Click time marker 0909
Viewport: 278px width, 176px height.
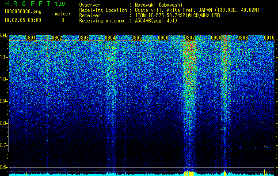coord(243,38)
